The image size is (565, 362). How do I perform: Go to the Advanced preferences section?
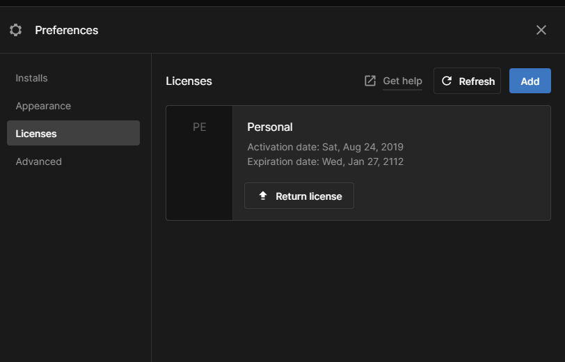coord(39,162)
